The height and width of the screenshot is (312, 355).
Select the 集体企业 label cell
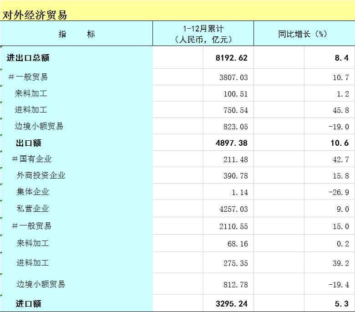point(33,192)
